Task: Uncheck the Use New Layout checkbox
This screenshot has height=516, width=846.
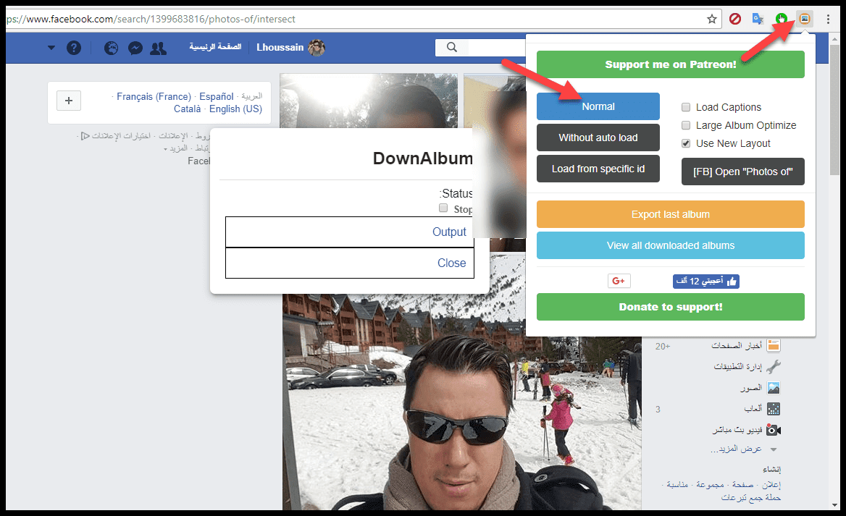Action: [x=686, y=143]
